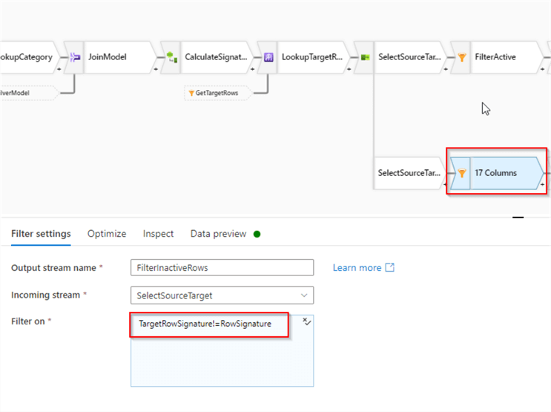This screenshot has width=551, height=412.
Task: Select the Filter settings tab
Action: point(41,234)
